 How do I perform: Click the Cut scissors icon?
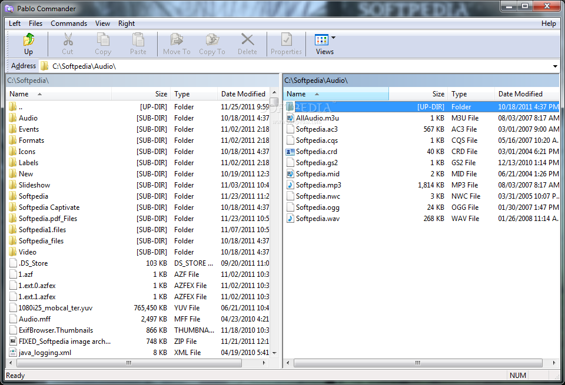coord(67,39)
